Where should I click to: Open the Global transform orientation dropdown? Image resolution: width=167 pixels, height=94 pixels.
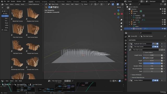85,4
